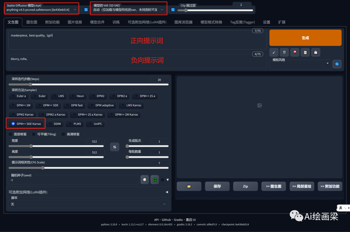Screen dimensions: 350x232
Task: Click the Reload UI link (重启 UI)
Action: 191,220
